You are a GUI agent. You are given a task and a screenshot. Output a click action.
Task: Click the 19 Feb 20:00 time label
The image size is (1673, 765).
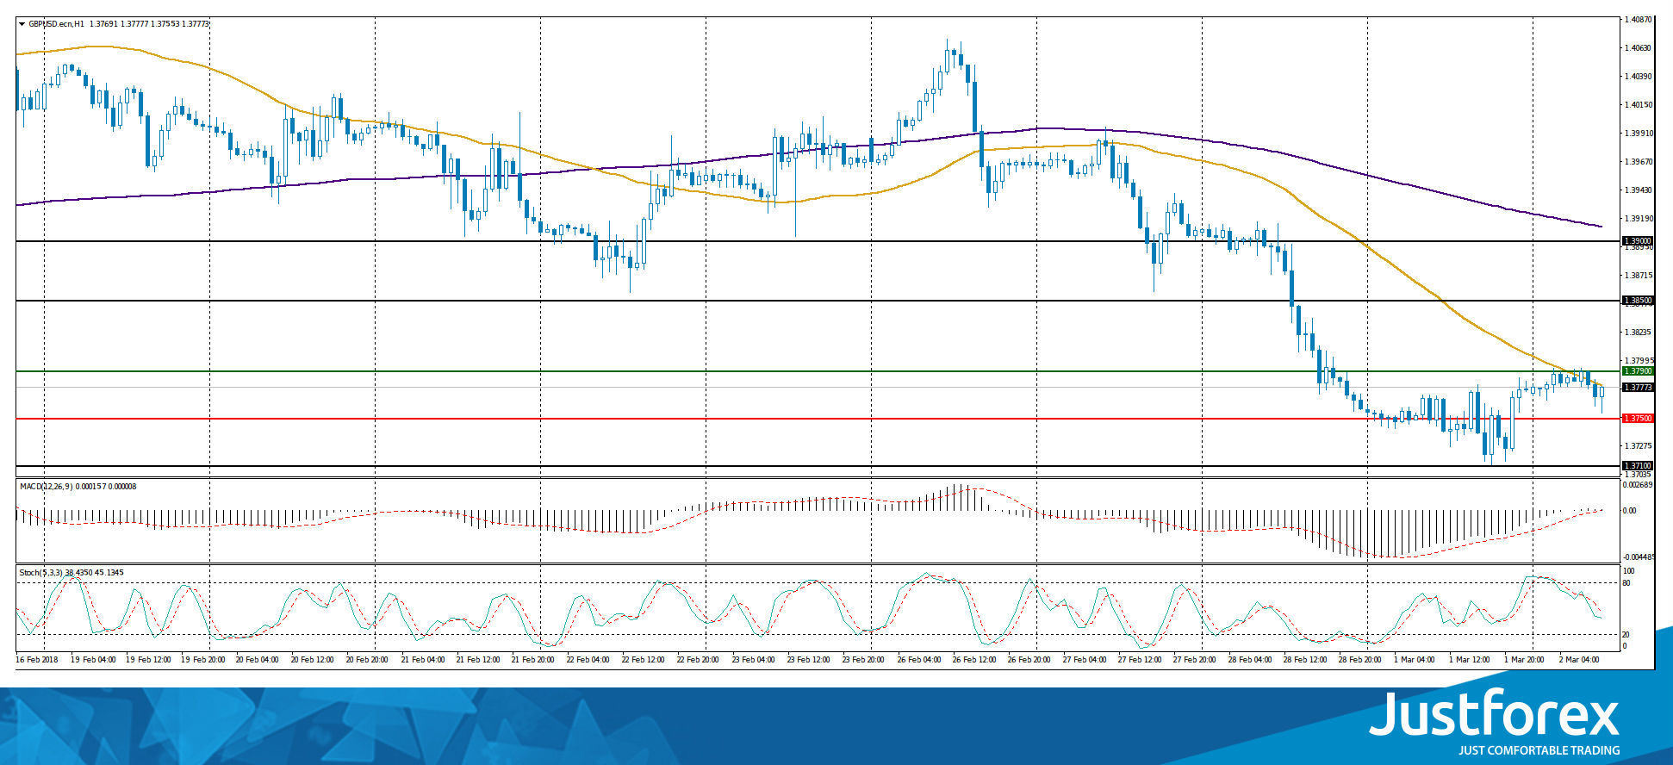pos(203,660)
